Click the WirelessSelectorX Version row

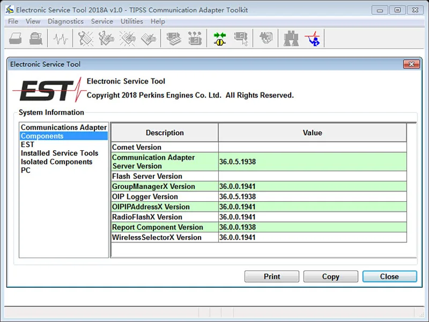click(x=259, y=237)
